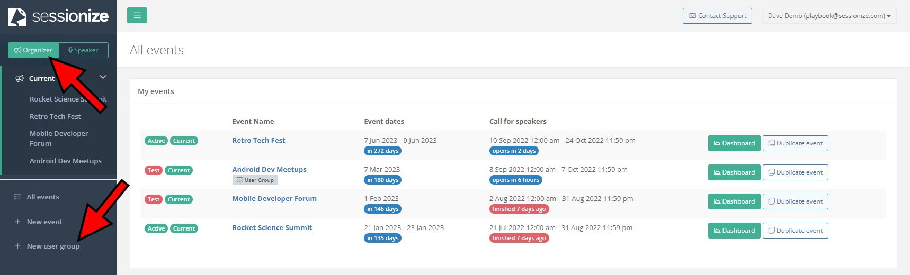The image size is (910, 275).
Task: Click the Contact Support button
Action: coord(717,16)
